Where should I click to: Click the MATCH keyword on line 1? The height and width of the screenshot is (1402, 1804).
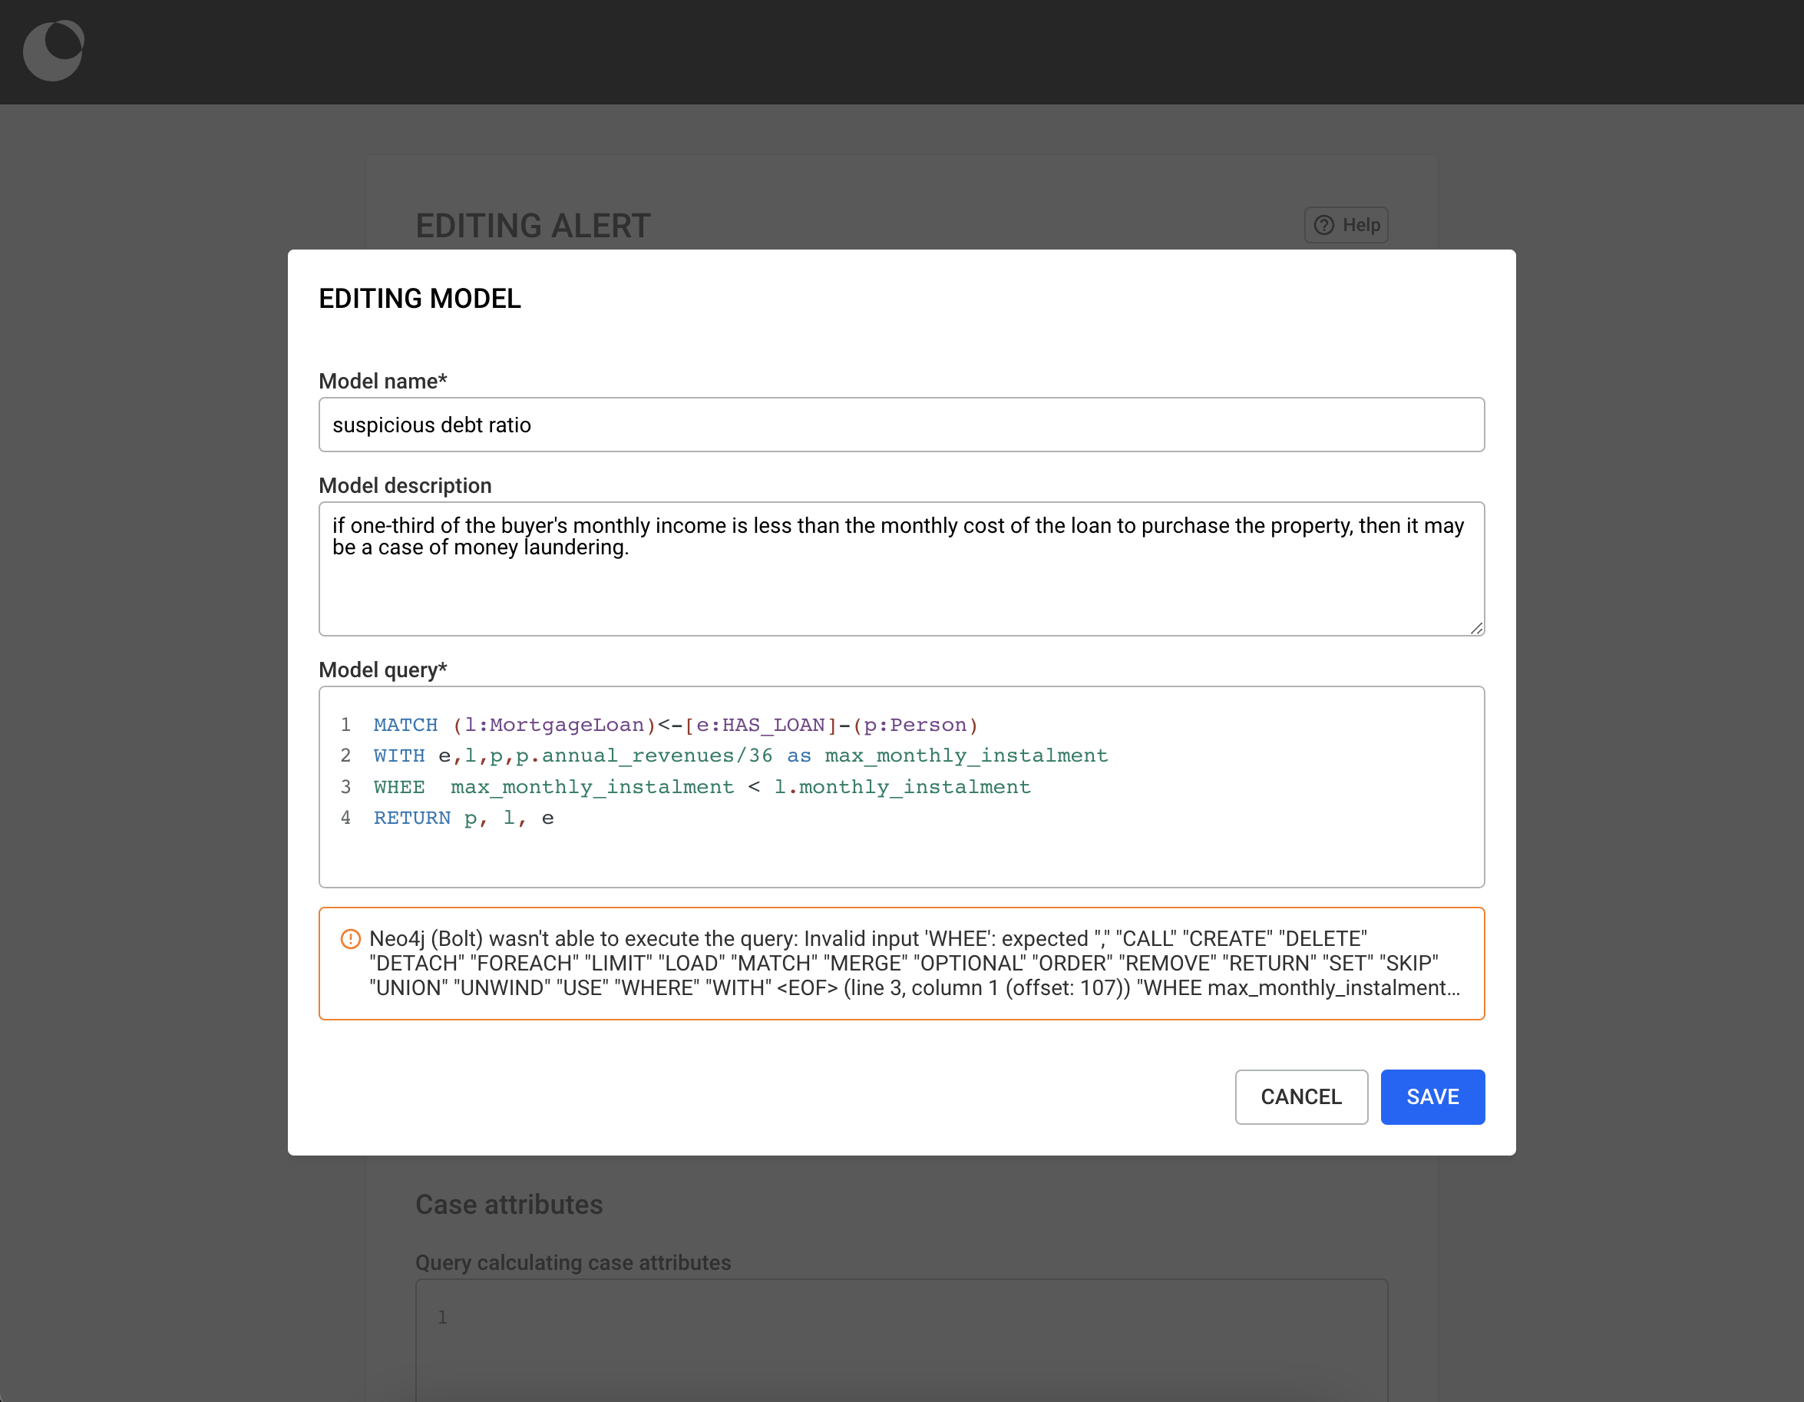pyautogui.click(x=405, y=725)
